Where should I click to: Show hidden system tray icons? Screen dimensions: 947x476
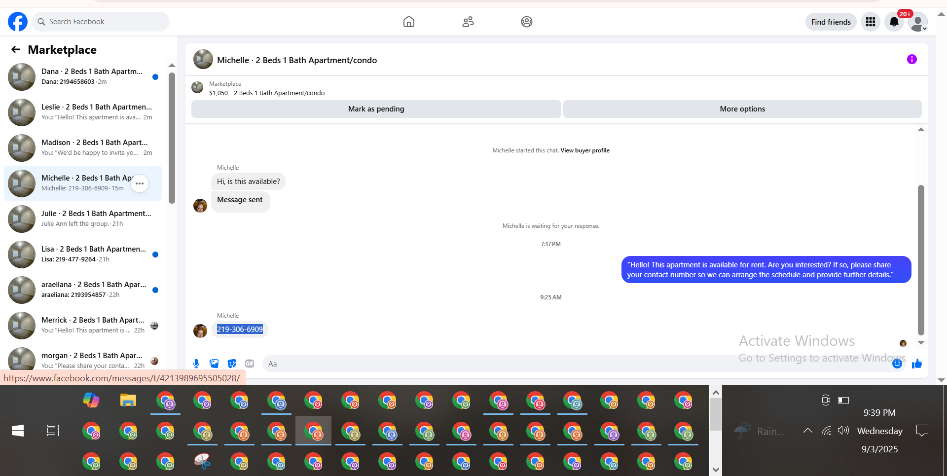pyautogui.click(x=807, y=431)
